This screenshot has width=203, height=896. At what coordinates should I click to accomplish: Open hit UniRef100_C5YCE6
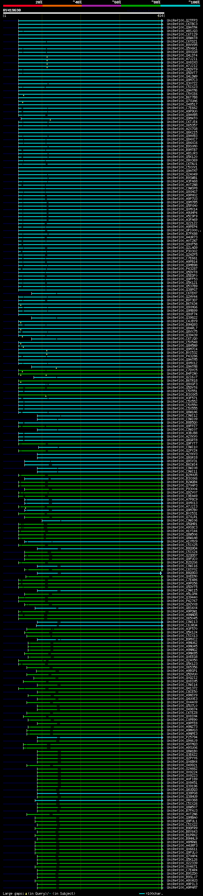click(182, 94)
